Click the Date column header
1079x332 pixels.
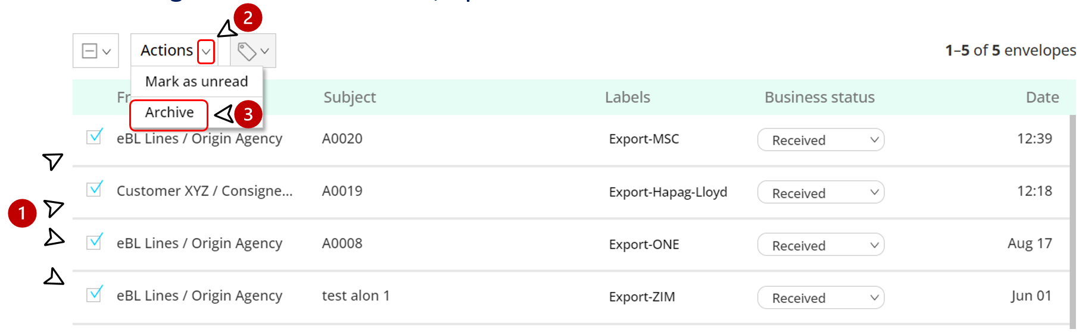1042,97
